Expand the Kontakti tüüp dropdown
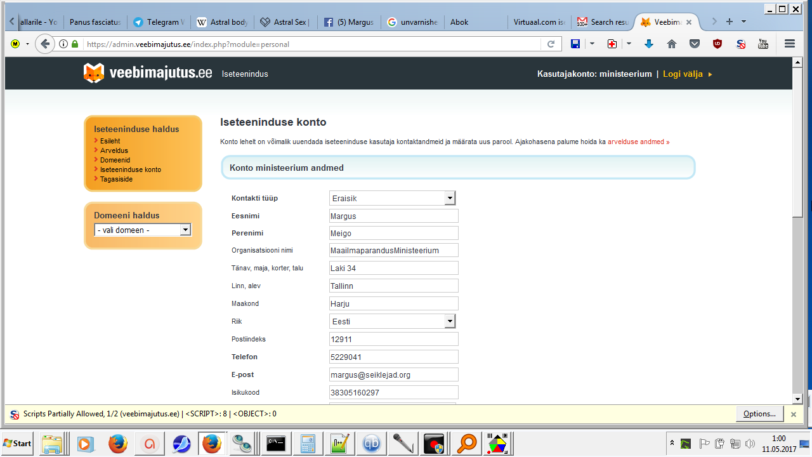812x457 pixels. click(x=450, y=198)
